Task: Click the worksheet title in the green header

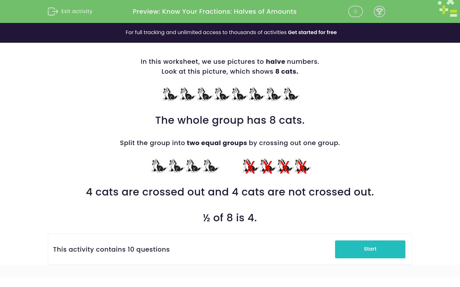Action: pos(214,11)
